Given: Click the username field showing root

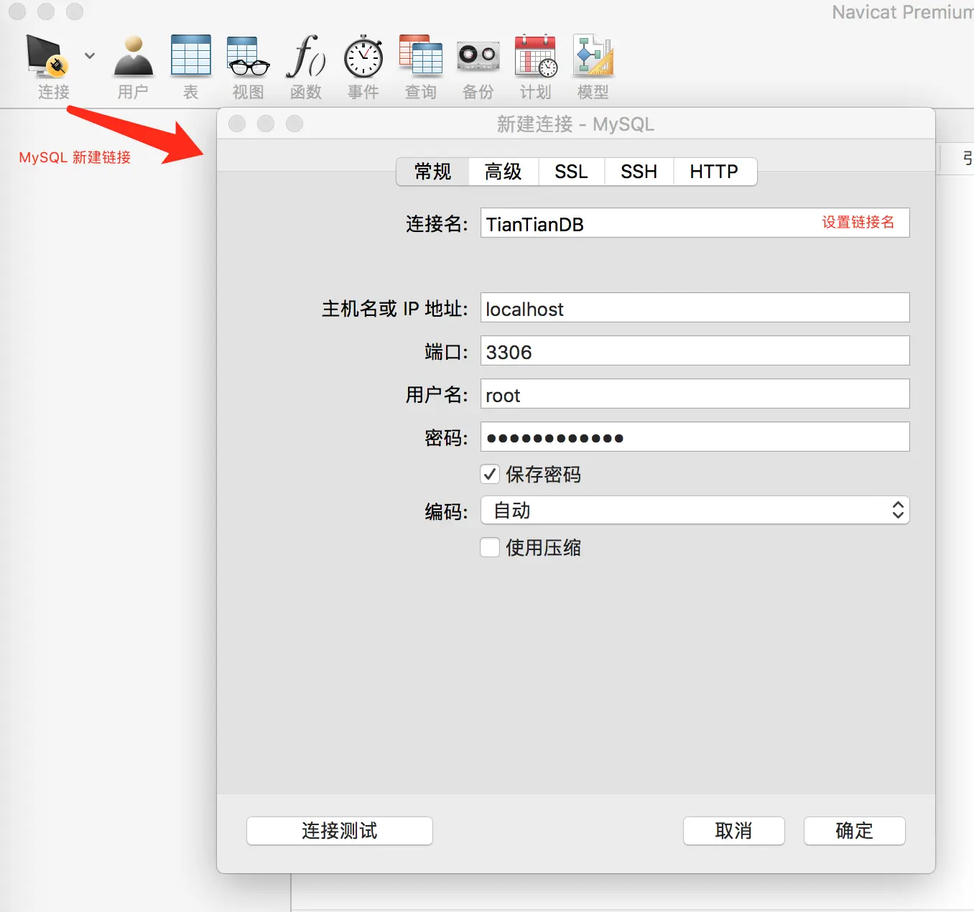Looking at the screenshot, I should (x=695, y=394).
